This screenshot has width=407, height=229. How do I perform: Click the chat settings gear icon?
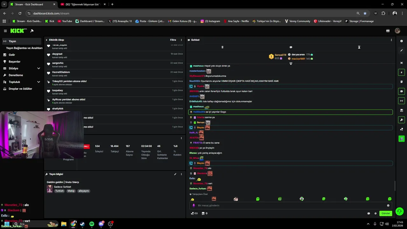click(x=375, y=213)
